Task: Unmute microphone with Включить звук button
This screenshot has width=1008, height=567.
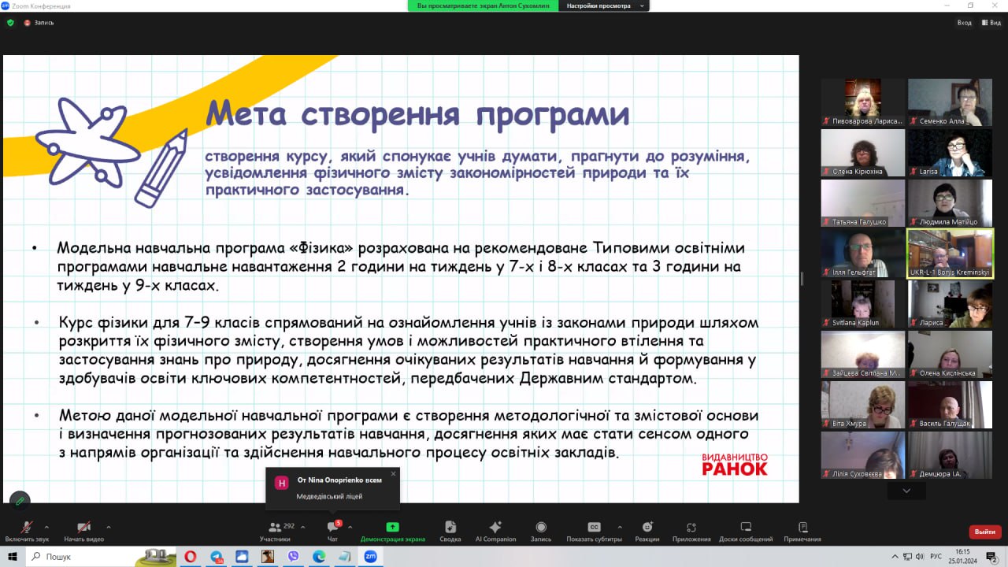Action: [27, 528]
